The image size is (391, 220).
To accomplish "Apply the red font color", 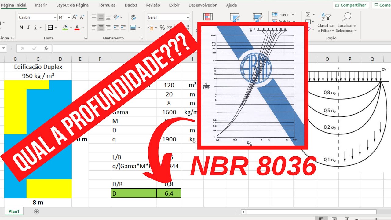I will 77,28.
